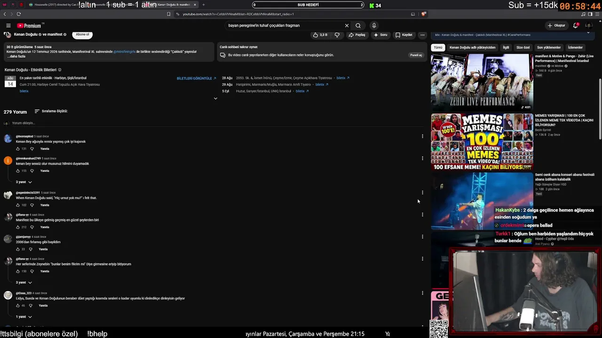Open biletix link for 28 Ağu event

(343, 78)
